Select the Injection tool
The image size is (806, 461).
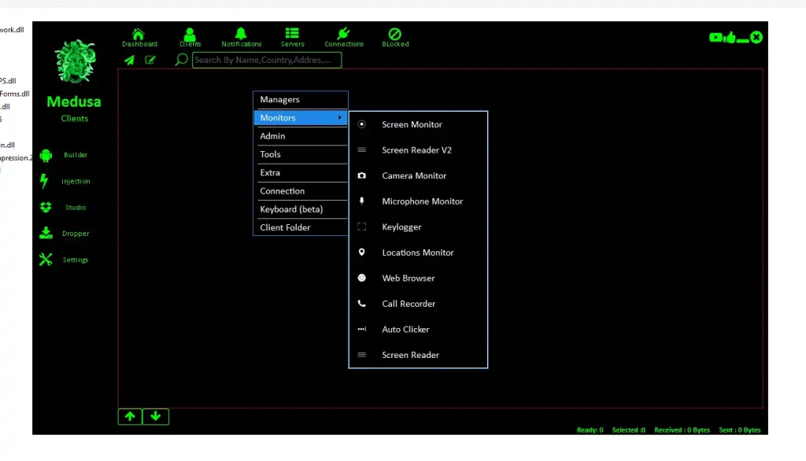(x=68, y=181)
